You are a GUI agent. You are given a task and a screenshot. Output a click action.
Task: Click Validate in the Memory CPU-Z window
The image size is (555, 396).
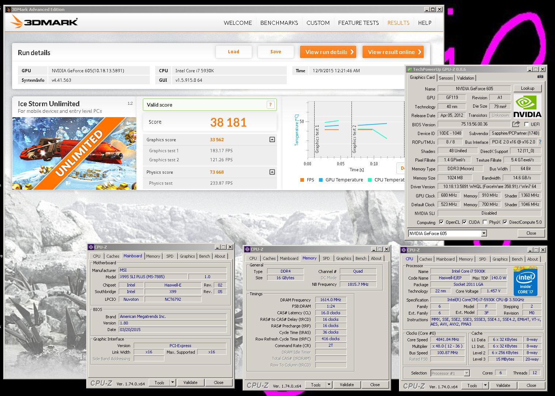(347, 385)
